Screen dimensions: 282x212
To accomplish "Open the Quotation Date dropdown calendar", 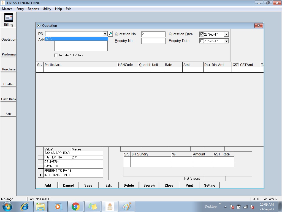I will click(226, 35).
